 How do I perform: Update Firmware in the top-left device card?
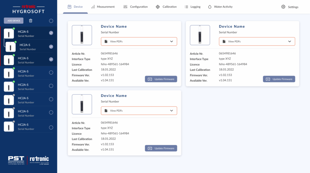click(161, 79)
